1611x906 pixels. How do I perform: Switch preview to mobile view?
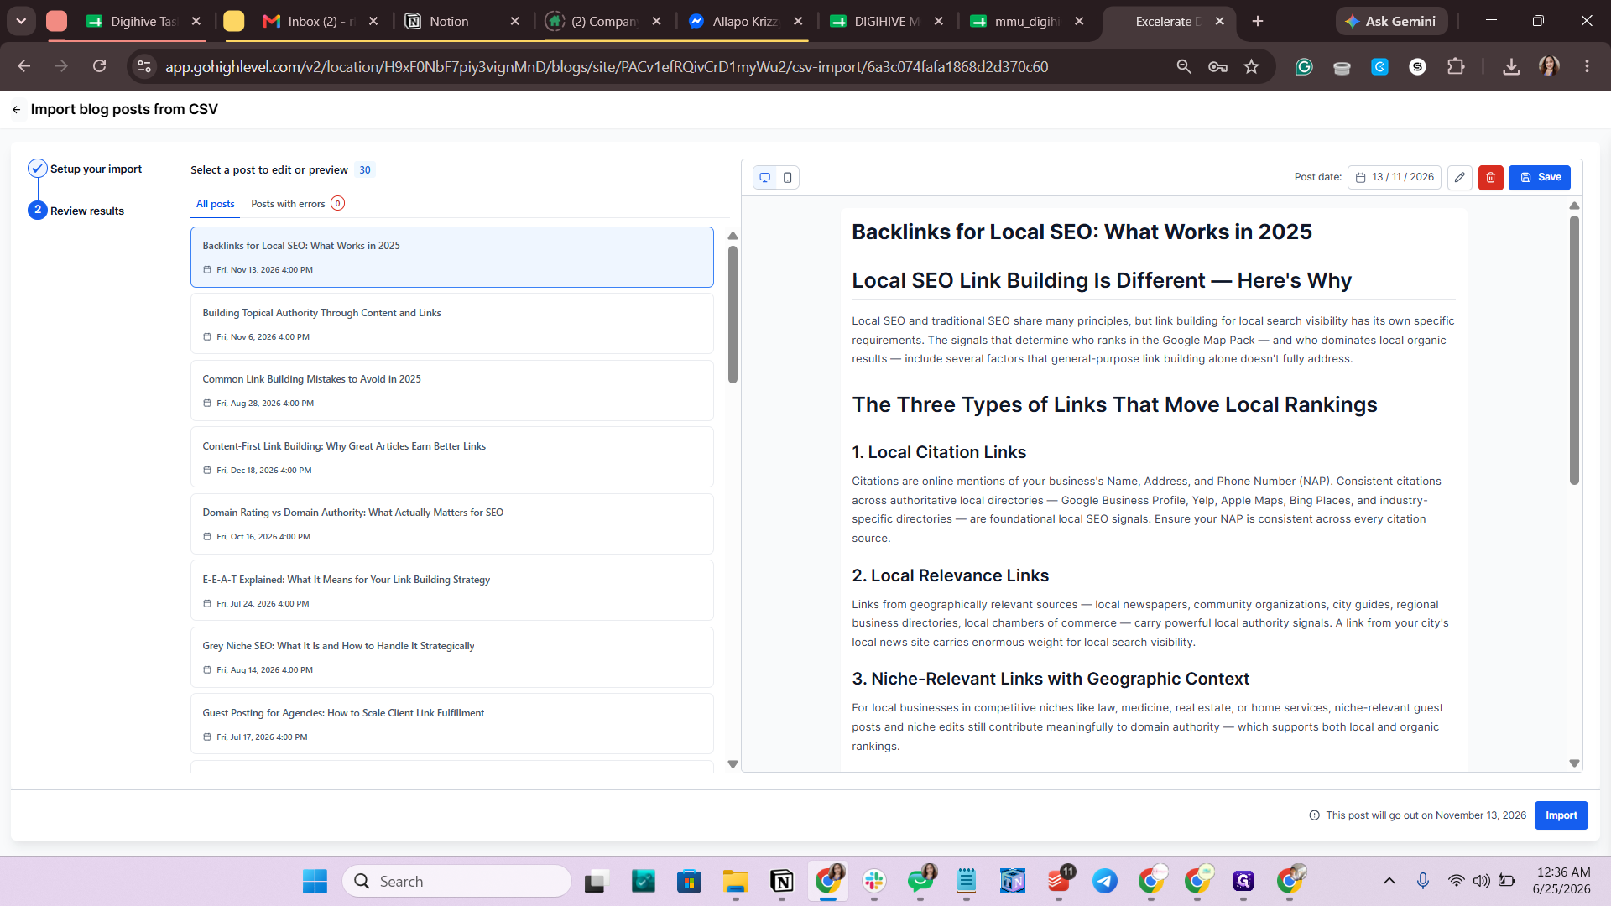point(787,178)
